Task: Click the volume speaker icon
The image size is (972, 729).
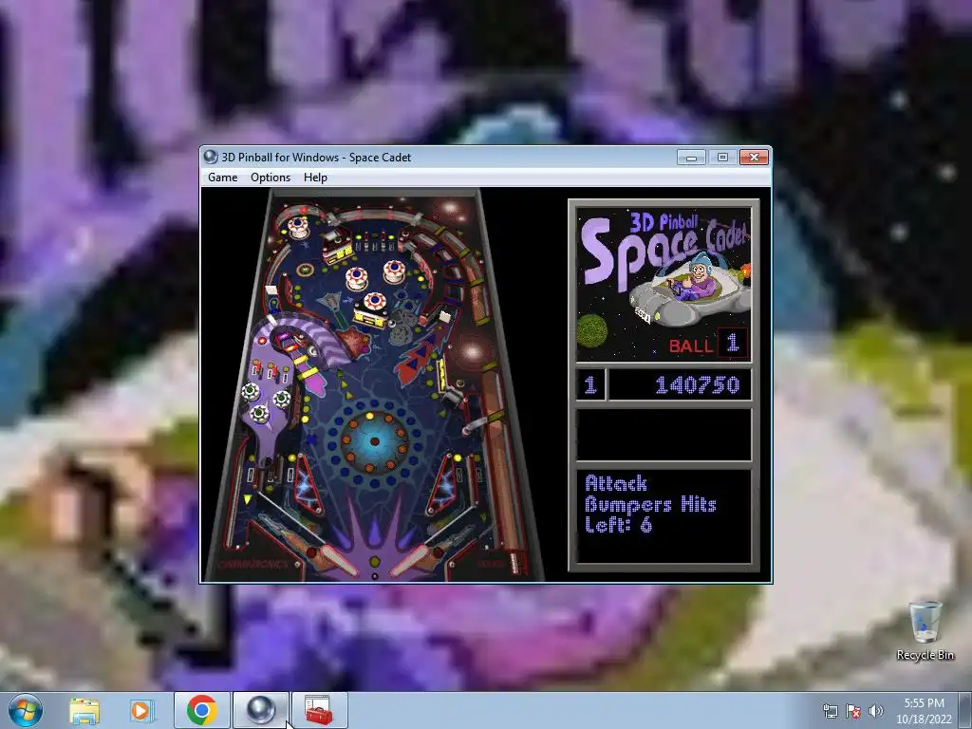Action: point(875,711)
